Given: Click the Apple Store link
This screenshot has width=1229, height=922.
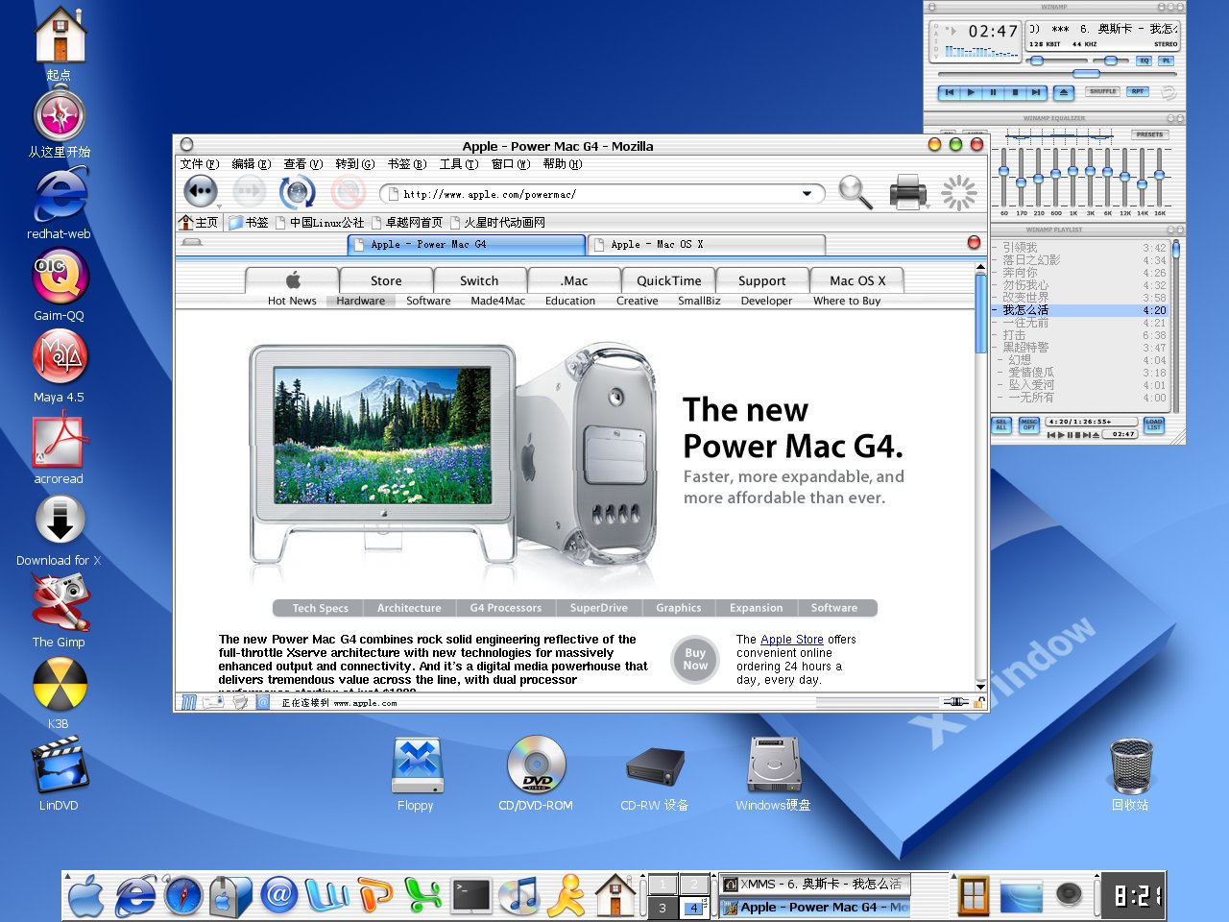Looking at the screenshot, I should 792,639.
